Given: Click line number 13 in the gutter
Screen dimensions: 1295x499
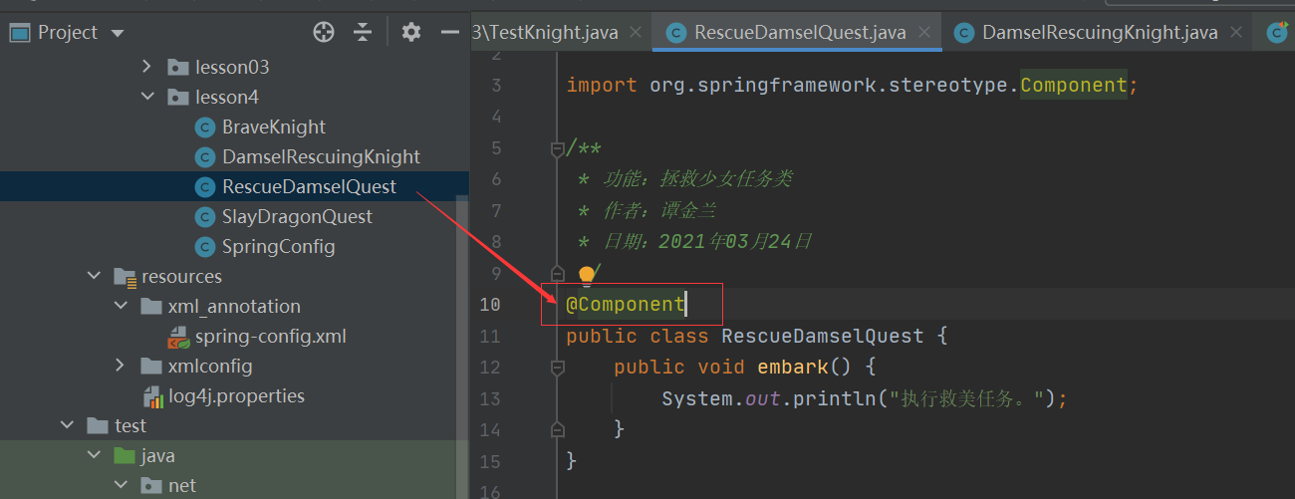Looking at the screenshot, I should [x=490, y=398].
